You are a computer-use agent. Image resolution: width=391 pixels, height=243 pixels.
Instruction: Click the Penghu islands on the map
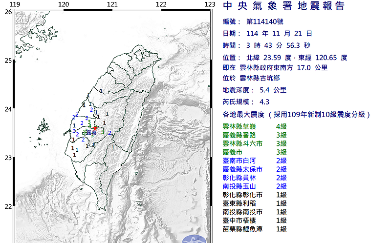(43, 126)
